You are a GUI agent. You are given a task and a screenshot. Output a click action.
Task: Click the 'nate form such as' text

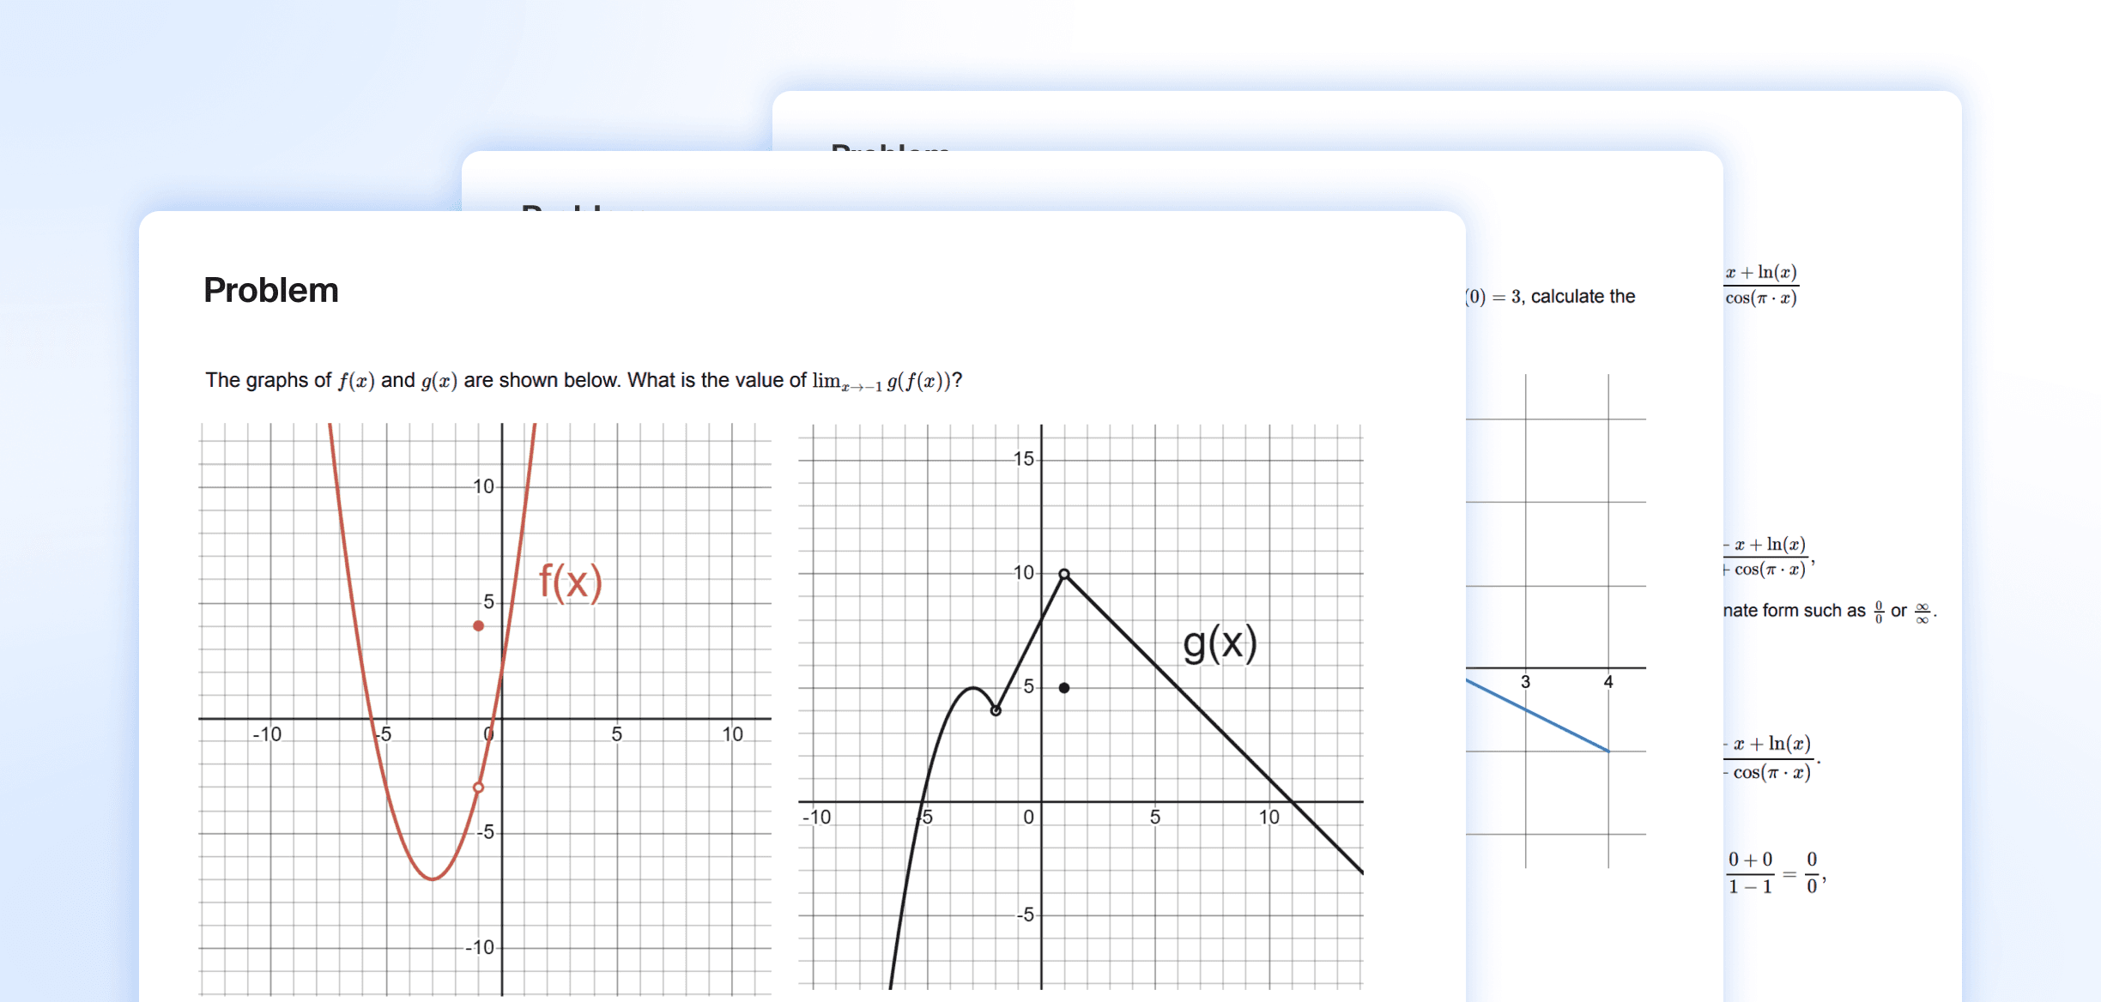(x=1794, y=611)
